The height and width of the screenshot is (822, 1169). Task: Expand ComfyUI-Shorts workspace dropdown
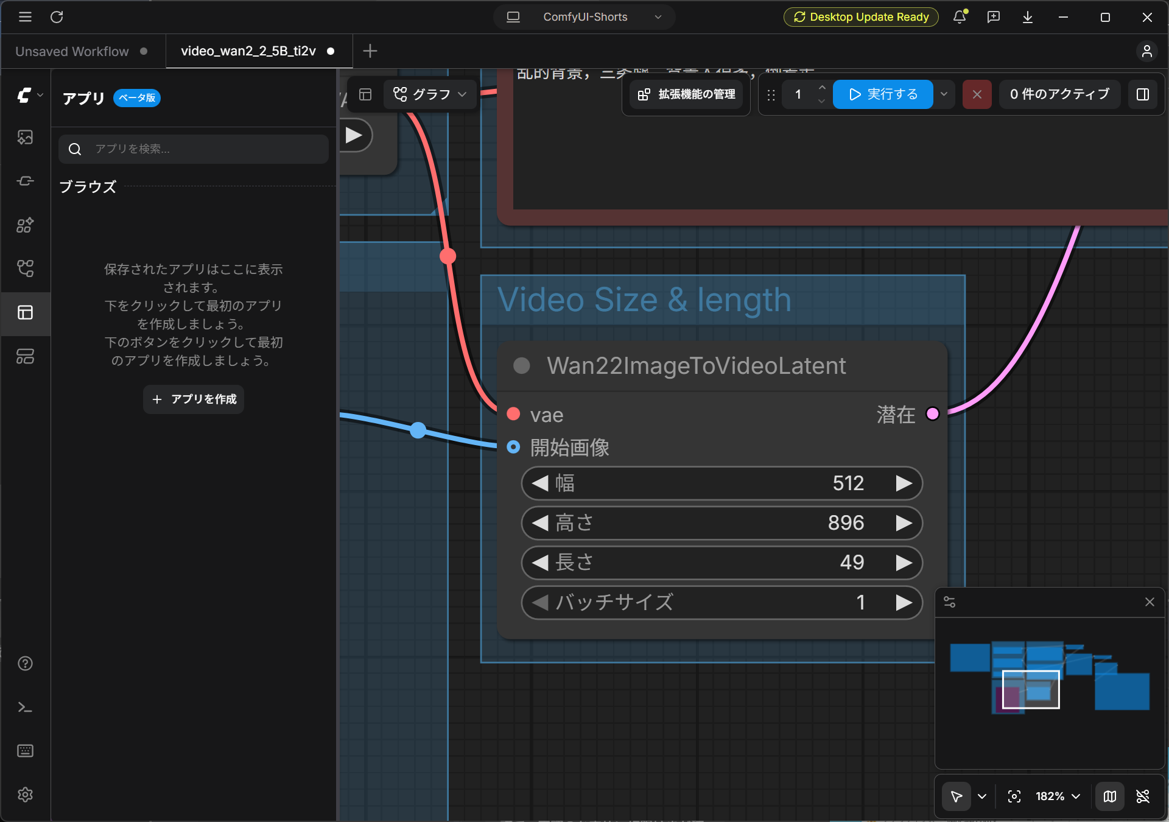[x=584, y=17]
